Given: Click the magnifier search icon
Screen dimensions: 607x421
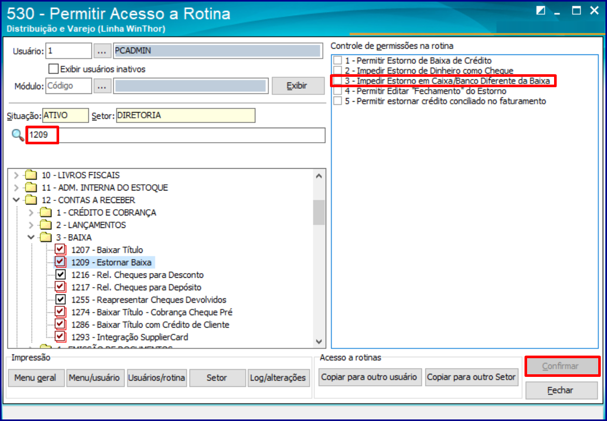Looking at the screenshot, I should click(18, 135).
